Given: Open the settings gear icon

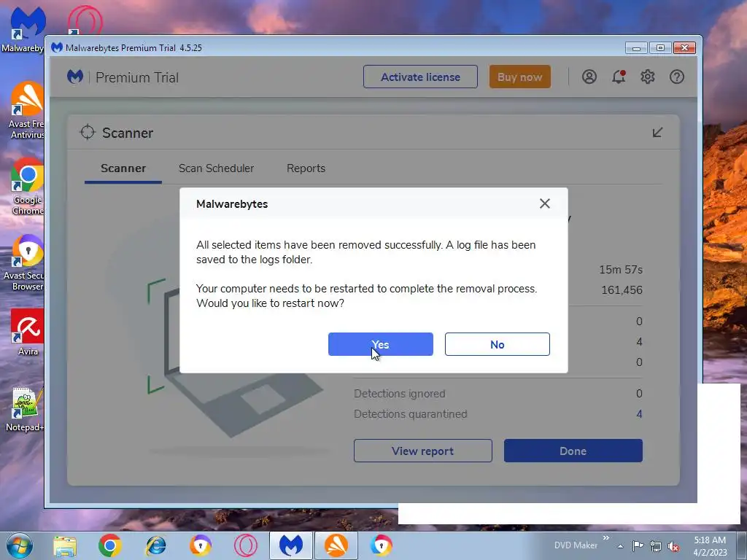Looking at the screenshot, I should click(x=648, y=77).
